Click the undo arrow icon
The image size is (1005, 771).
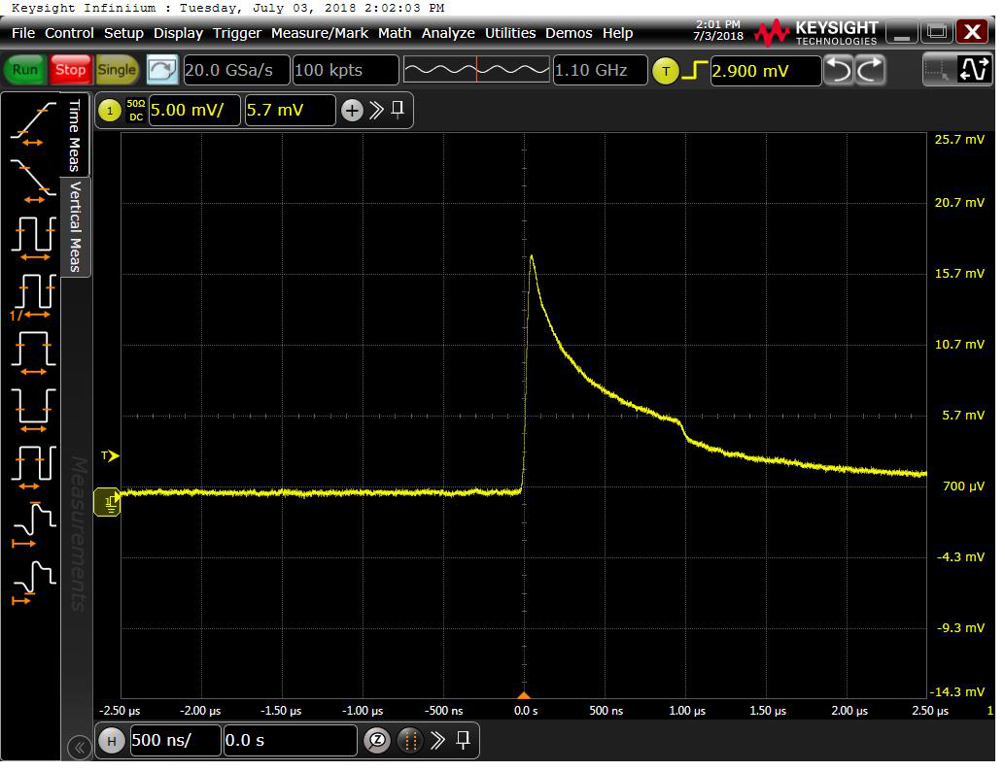click(838, 70)
